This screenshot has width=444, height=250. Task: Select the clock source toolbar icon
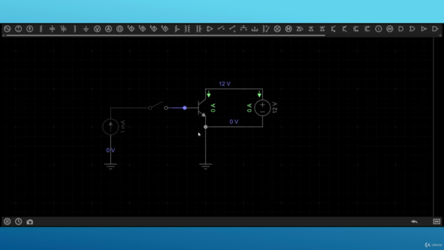click(x=390, y=29)
